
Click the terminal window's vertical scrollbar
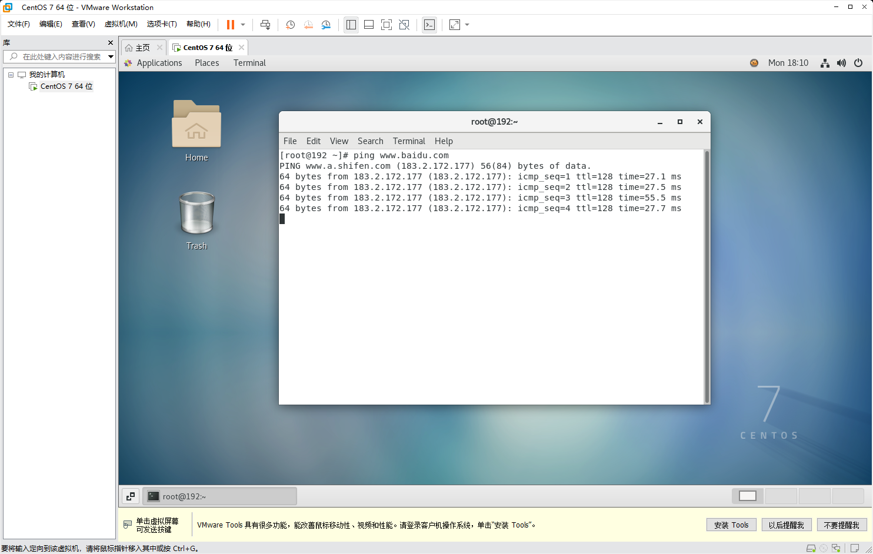(x=707, y=276)
